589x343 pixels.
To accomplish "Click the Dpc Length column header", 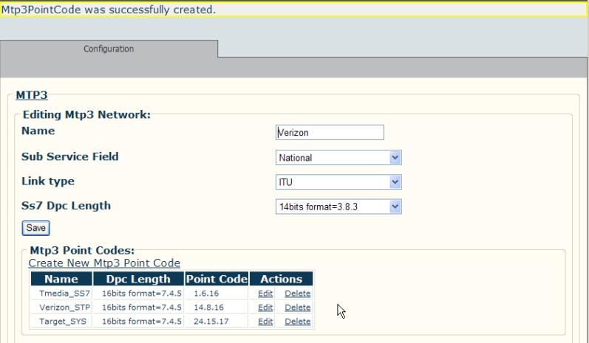I will coord(138,279).
